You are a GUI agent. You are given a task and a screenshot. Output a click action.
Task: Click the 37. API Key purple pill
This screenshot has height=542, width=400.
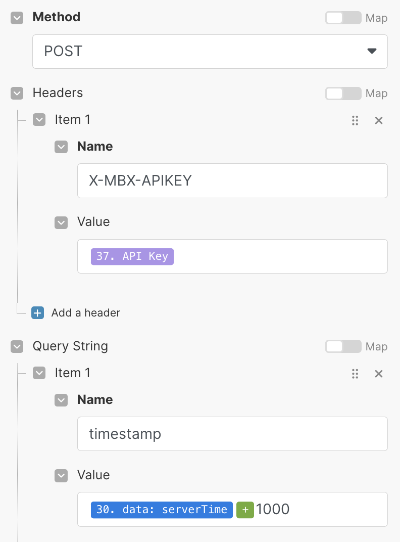click(x=132, y=256)
